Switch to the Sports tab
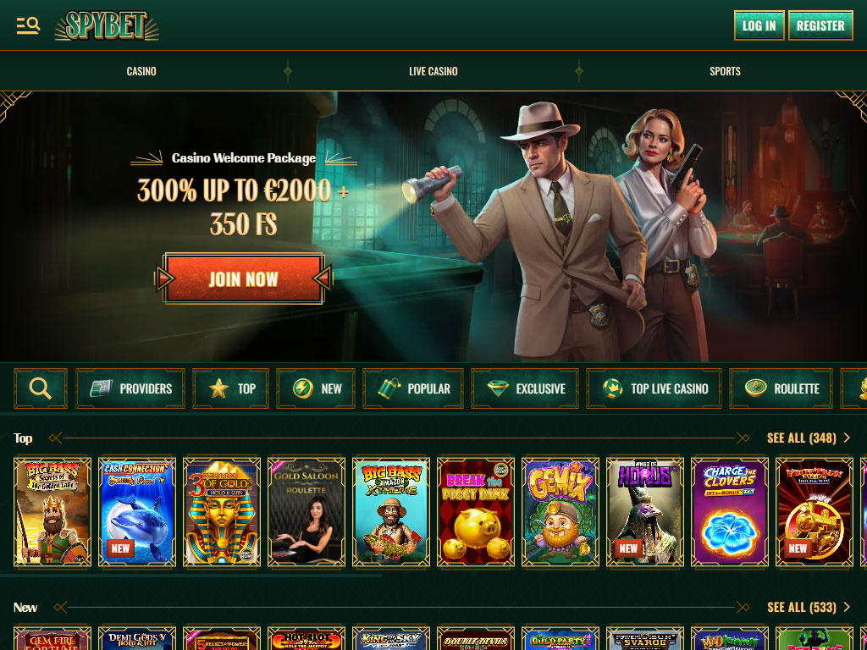 (x=725, y=71)
